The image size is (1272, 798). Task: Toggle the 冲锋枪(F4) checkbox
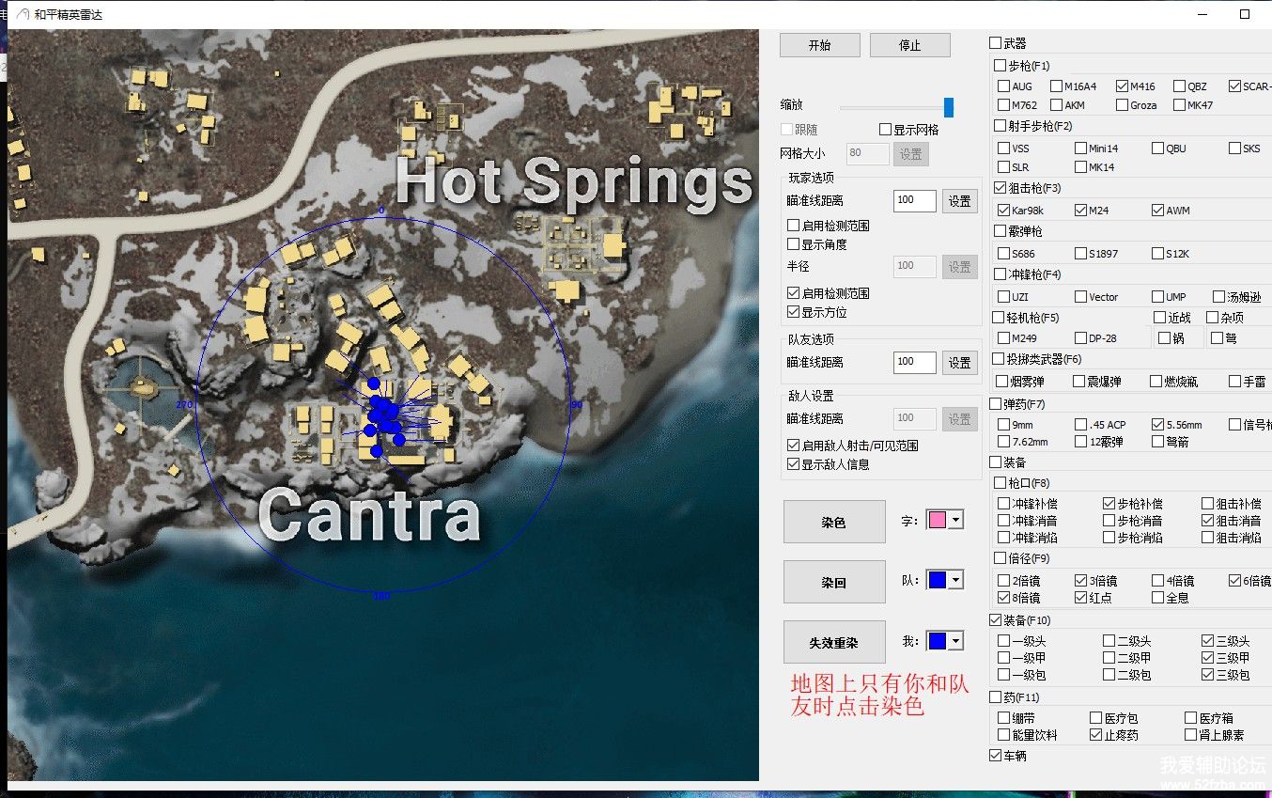tap(1001, 274)
